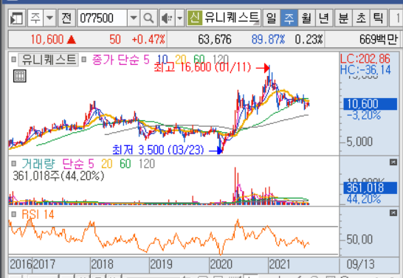Focus the stock code field 077500

pyautogui.click(x=102, y=18)
